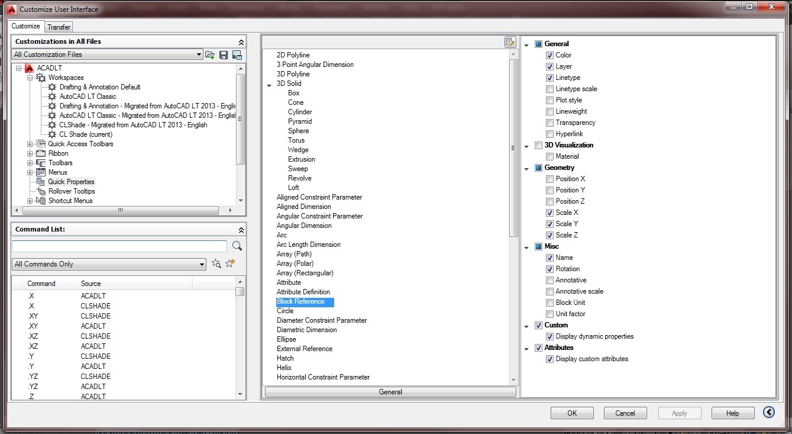The image size is (792, 434).
Task: Open the image manager icon beside the save icon
Action: pos(237,54)
